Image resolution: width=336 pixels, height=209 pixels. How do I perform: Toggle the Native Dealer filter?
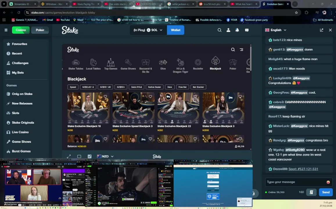pos(154,87)
